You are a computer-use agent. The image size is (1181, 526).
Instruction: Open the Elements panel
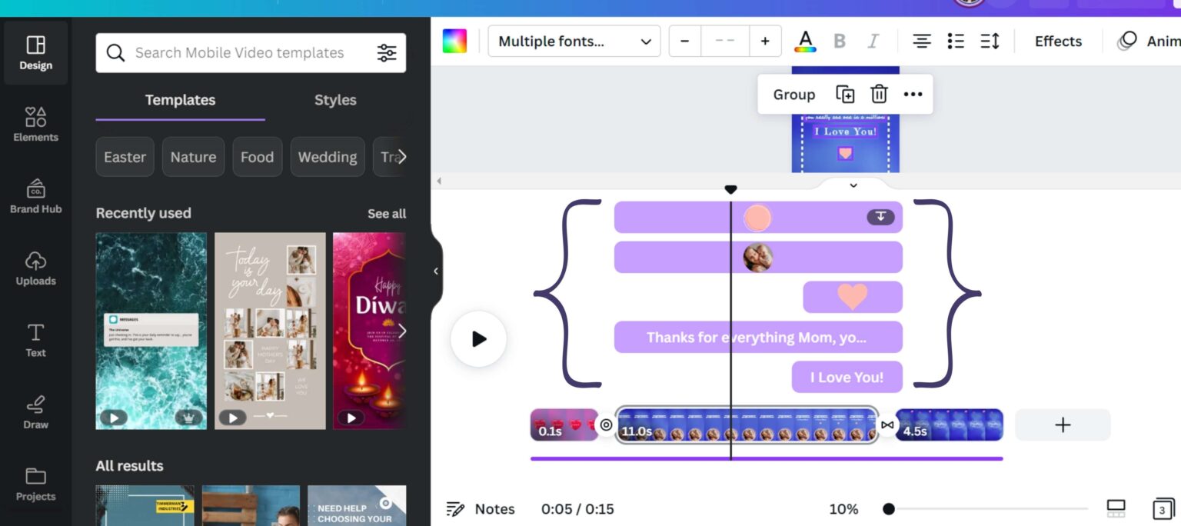point(35,125)
